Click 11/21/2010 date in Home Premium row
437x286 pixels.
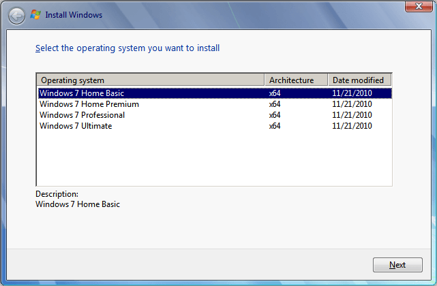(x=352, y=104)
